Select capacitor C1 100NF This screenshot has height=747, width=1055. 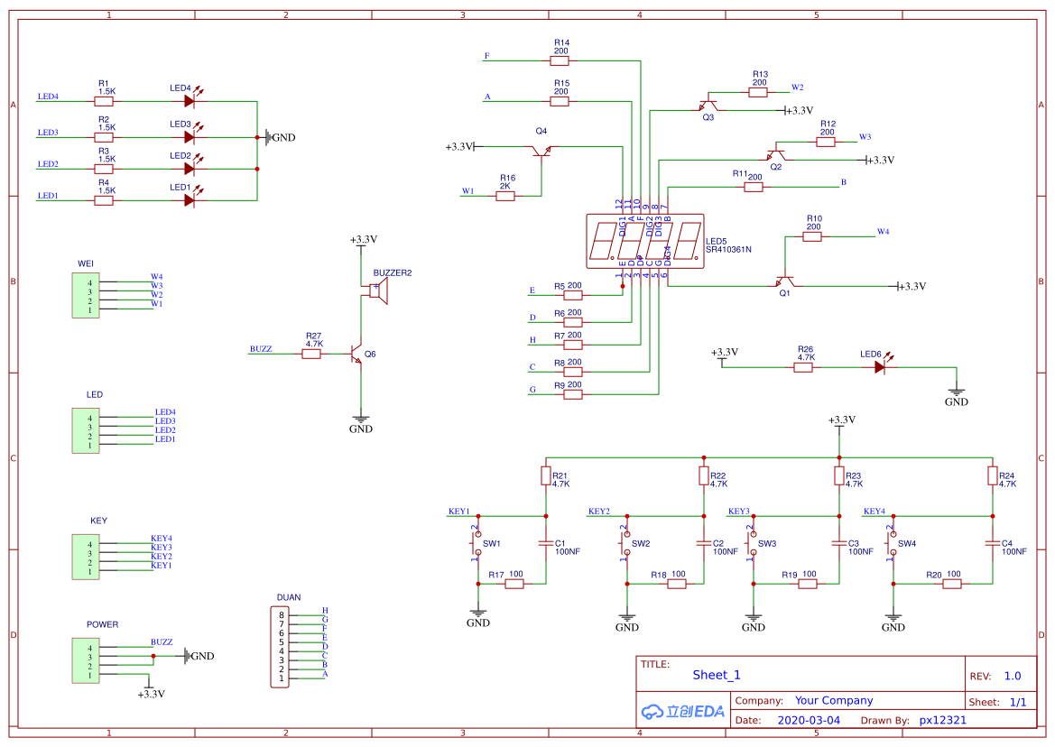coord(546,542)
